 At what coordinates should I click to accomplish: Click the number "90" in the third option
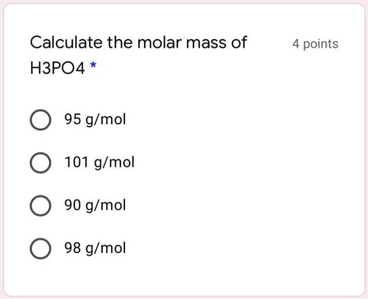[72, 205]
